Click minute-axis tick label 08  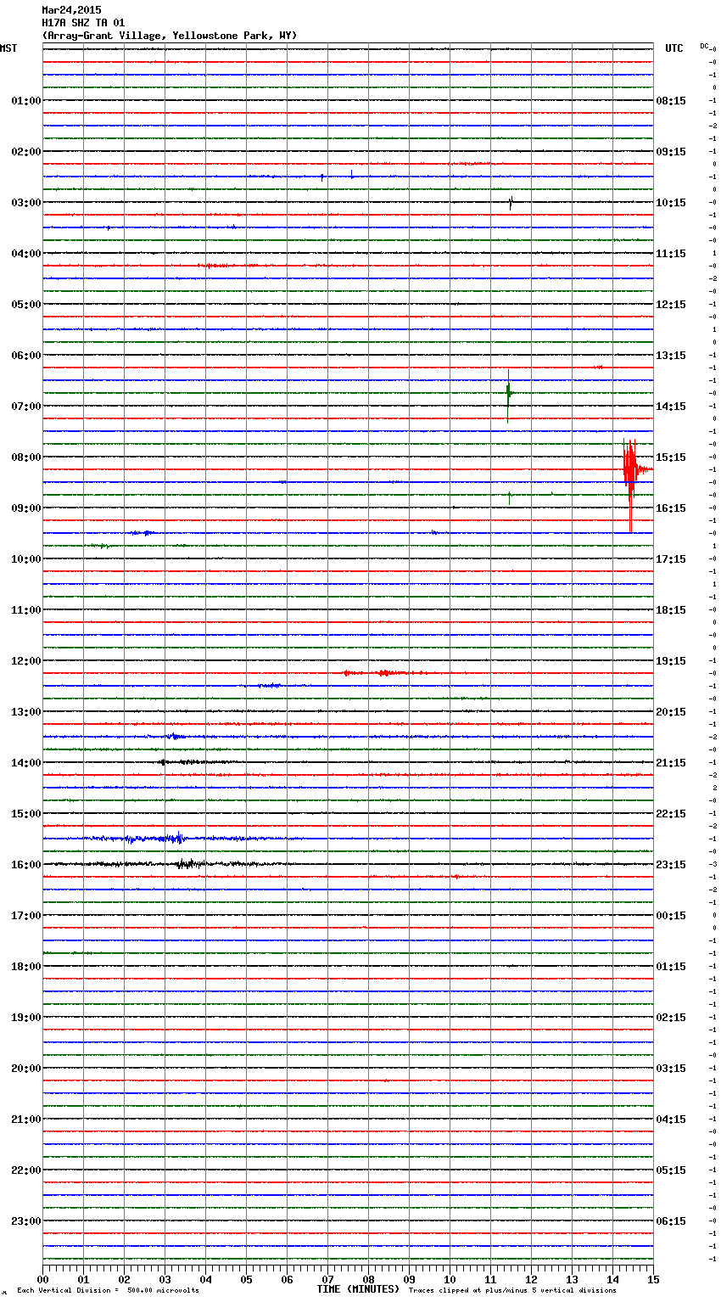click(x=368, y=1280)
